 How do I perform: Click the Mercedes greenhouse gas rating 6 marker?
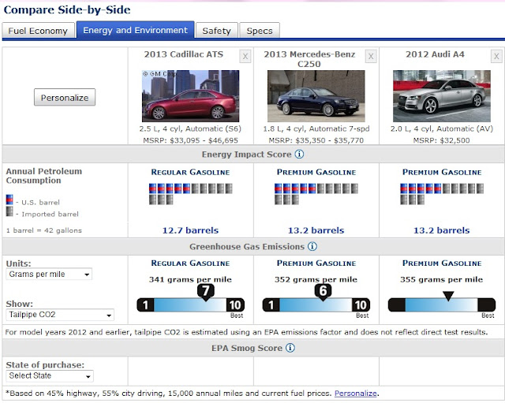coord(323,292)
